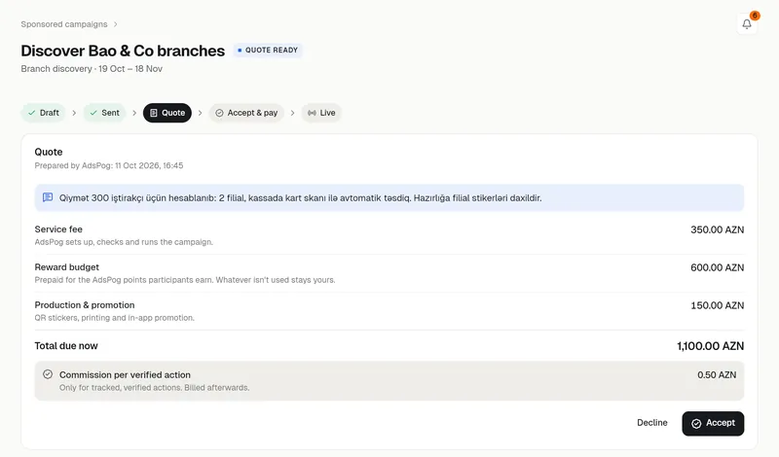Click Commission per verified action label
779x457 pixels.
click(x=125, y=374)
